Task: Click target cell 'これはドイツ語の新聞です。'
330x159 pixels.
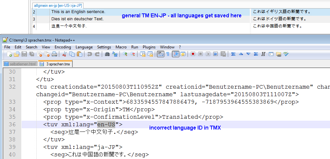Action: click(279, 19)
